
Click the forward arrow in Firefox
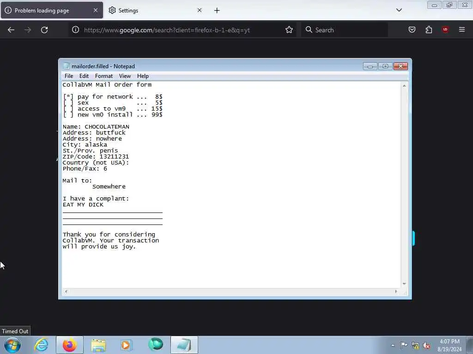pos(28,30)
